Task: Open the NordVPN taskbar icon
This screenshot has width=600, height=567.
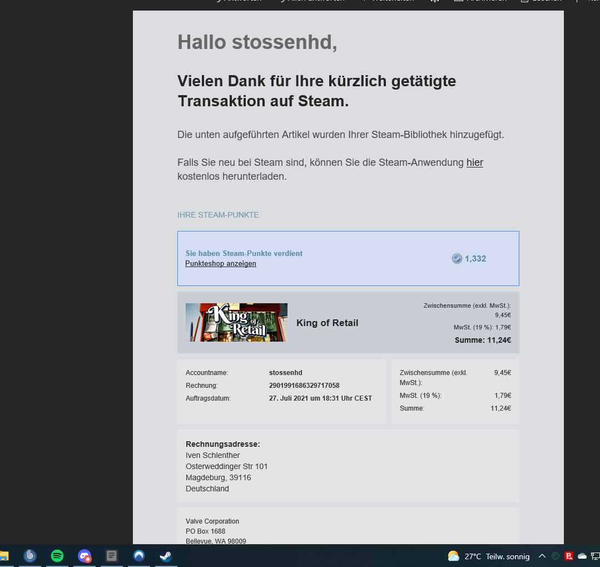Action: click(139, 556)
